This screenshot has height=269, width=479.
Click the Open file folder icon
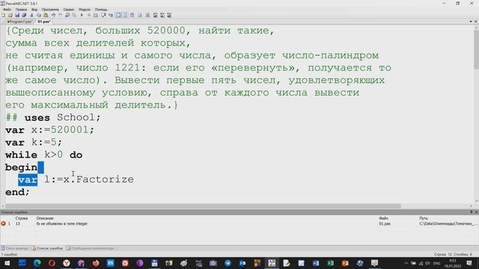pos(10,15)
